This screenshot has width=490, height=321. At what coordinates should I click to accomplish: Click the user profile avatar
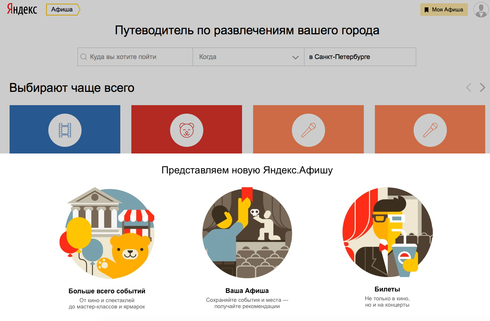click(x=480, y=10)
